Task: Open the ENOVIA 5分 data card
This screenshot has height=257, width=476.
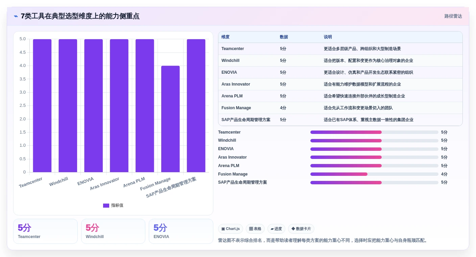Action: pos(181,231)
